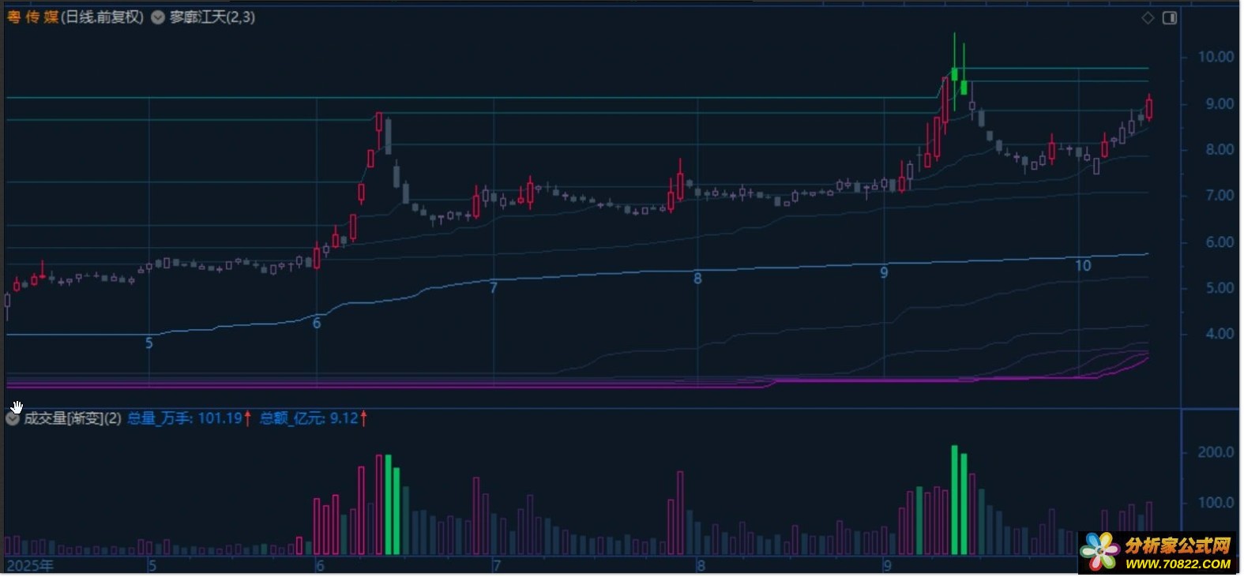Click the 200.0 volume axis label
The width and height of the screenshot is (1244, 577).
click(1216, 452)
